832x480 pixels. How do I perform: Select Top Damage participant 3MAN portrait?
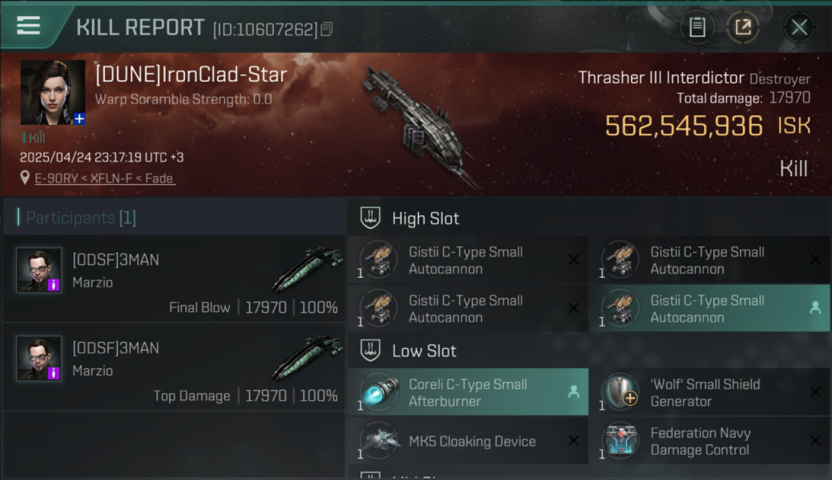[39, 358]
